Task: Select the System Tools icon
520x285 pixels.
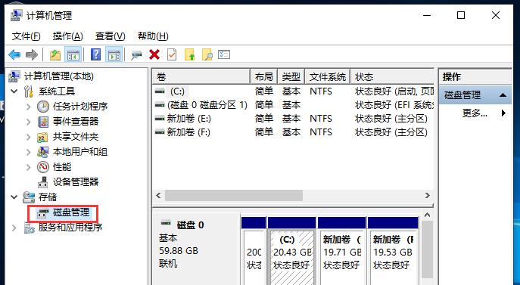Action: [29, 91]
